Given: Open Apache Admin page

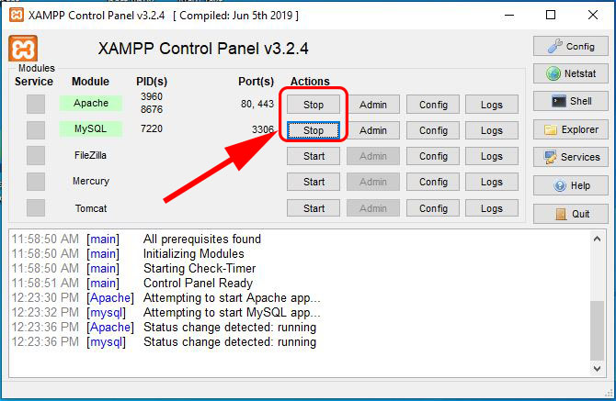Looking at the screenshot, I should tap(373, 105).
